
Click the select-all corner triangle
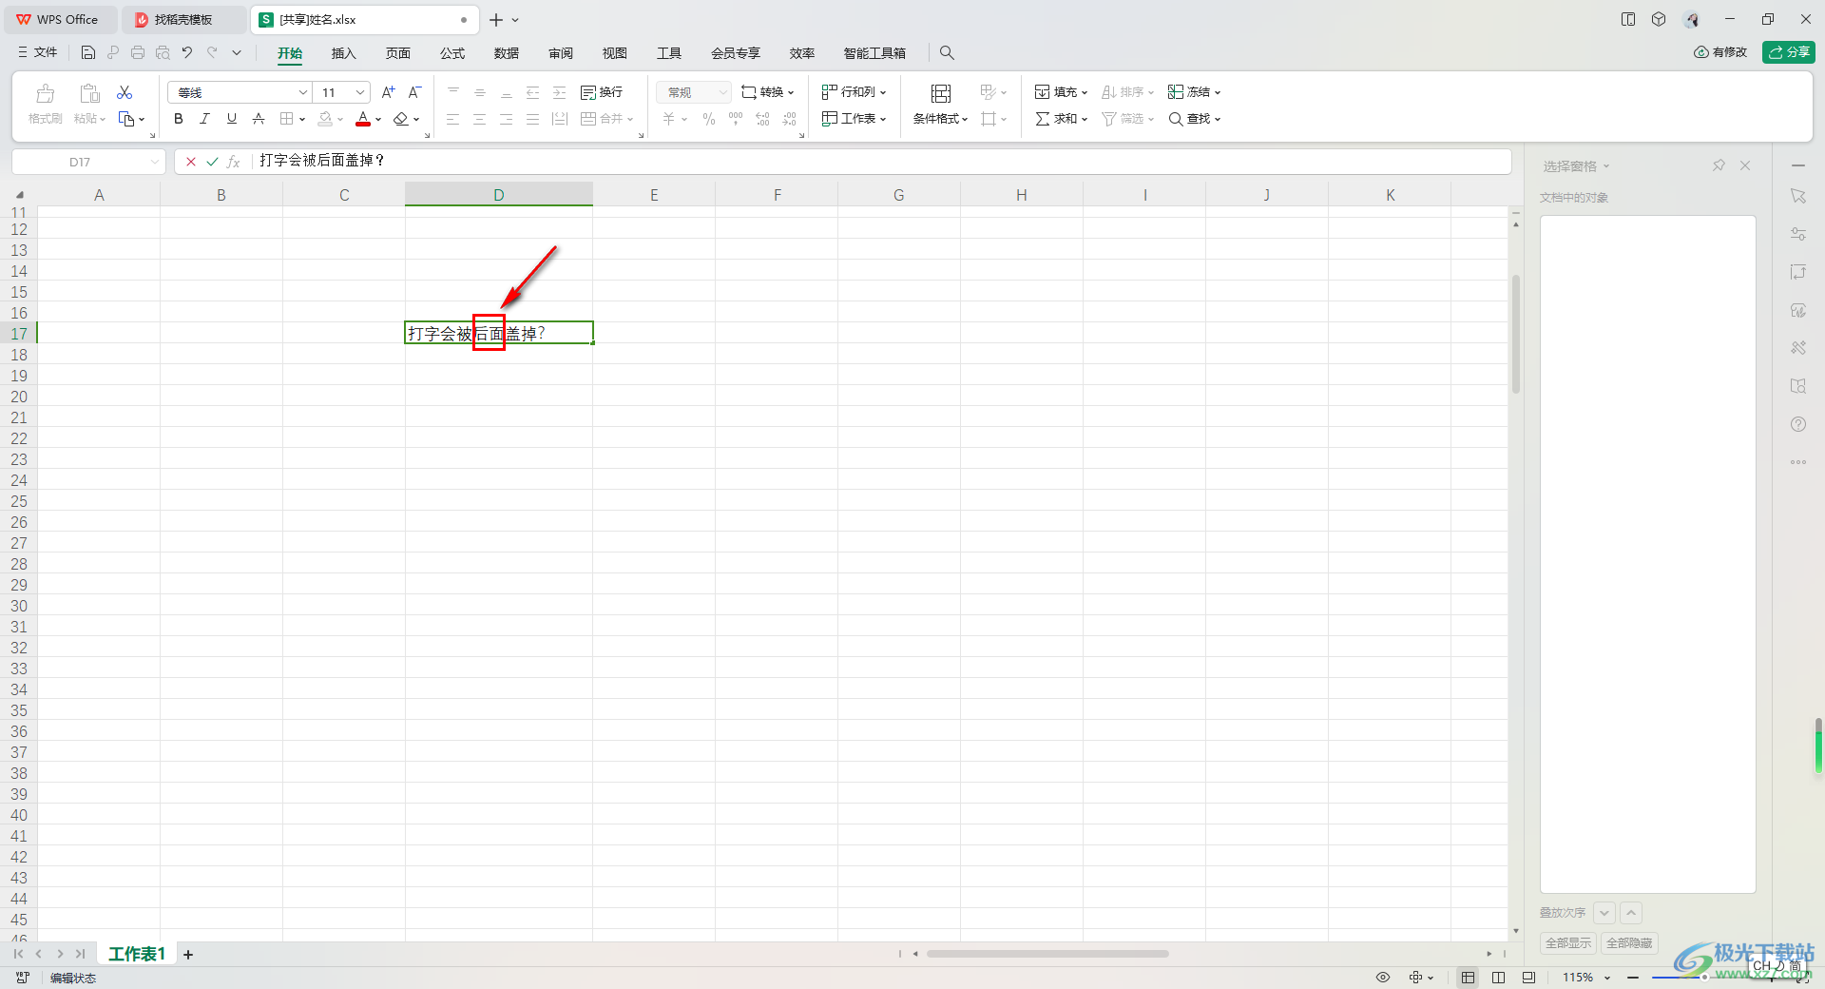[x=20, y=195]
